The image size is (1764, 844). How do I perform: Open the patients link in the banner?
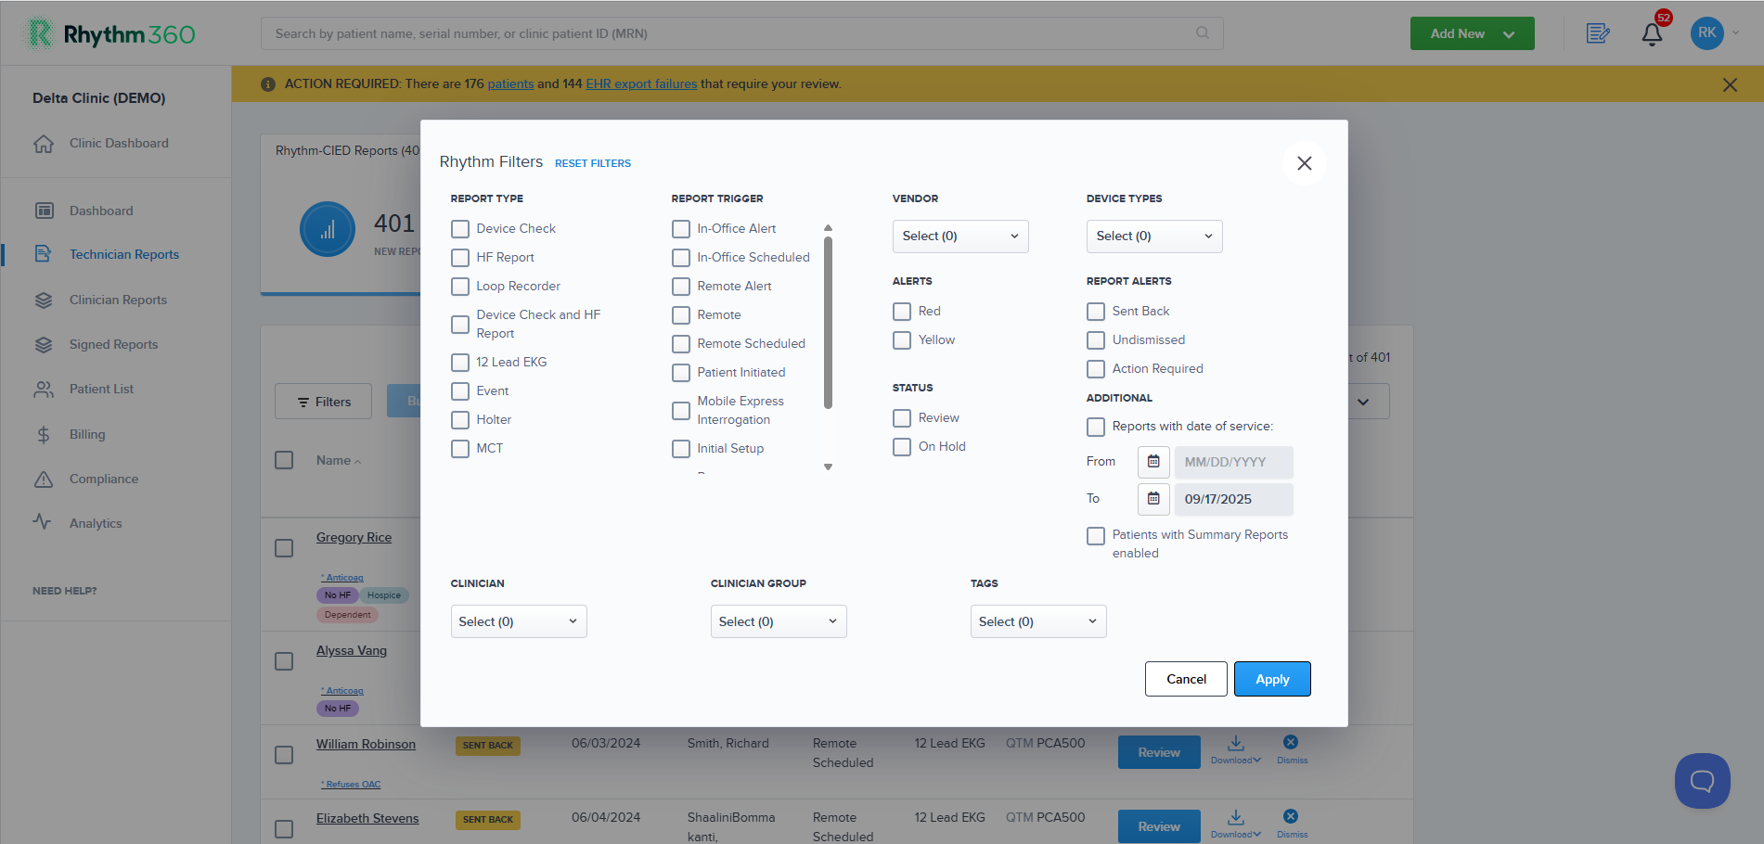coord(510,83)
